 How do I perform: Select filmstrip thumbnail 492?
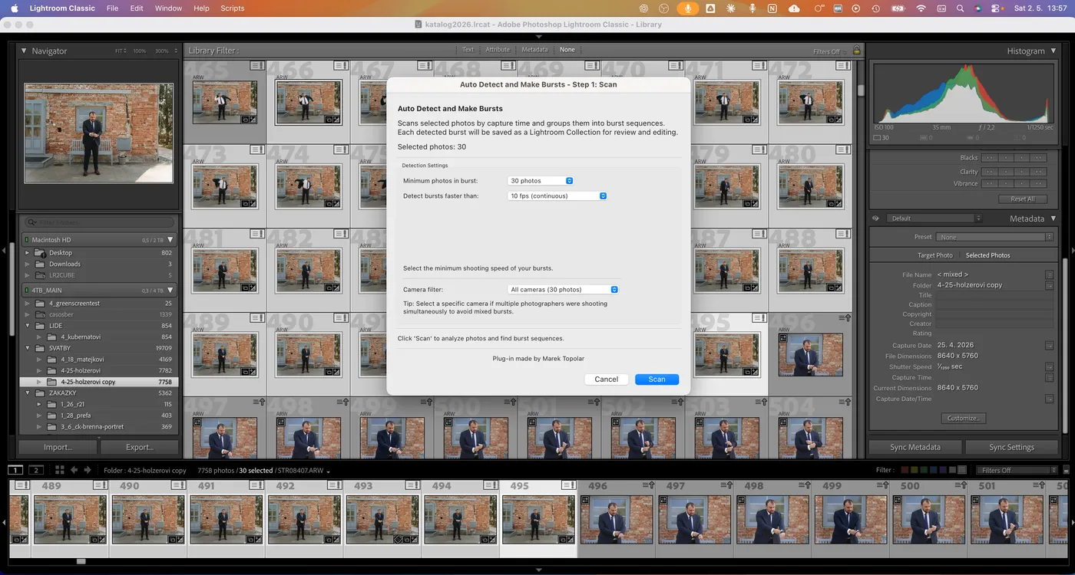pyautogui.click(x=303, y=518)
